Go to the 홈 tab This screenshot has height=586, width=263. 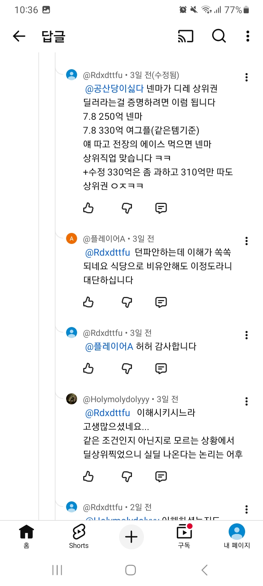click(26, 537)
